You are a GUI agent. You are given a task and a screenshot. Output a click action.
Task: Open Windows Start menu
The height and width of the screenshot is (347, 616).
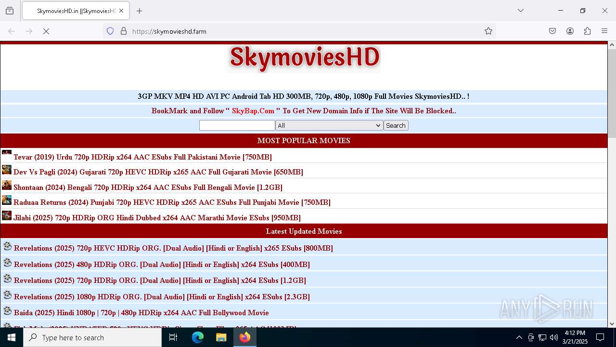point(12,337)
